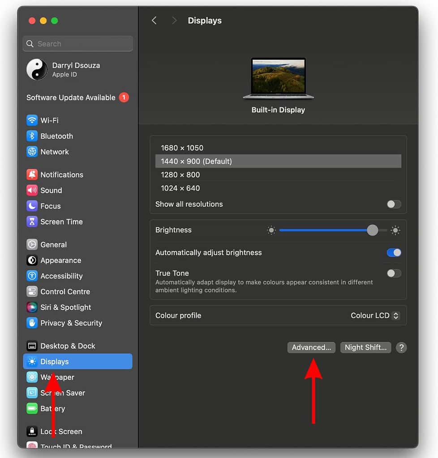Enable True Tone
This screenshot has height=458, width=438.
[x=394, y=273]
